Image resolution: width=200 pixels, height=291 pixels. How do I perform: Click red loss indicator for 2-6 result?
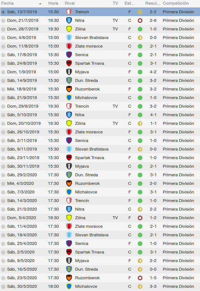[140, 20]
